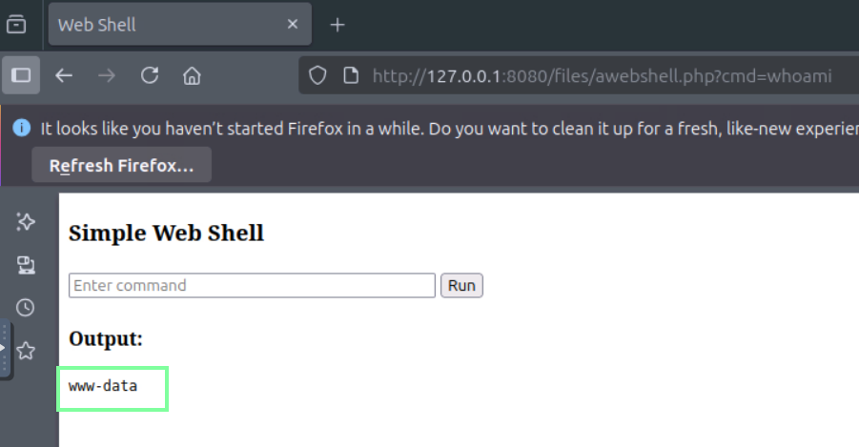Open Bookmarks star in sidebar

pos(26,351)
